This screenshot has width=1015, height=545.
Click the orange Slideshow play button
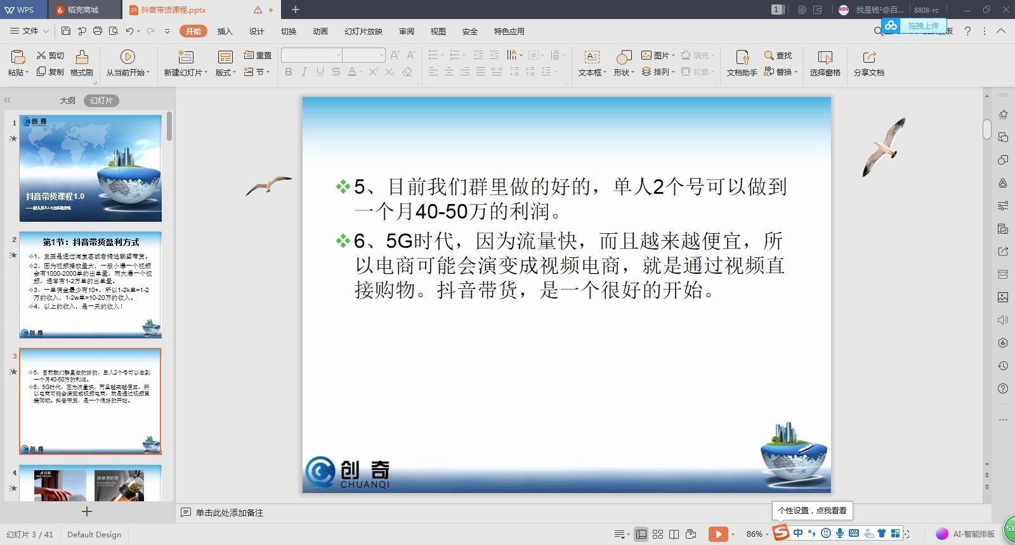718,534
